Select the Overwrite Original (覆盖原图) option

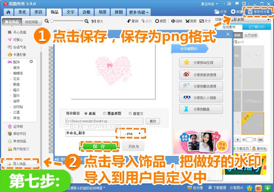point(105,113)
